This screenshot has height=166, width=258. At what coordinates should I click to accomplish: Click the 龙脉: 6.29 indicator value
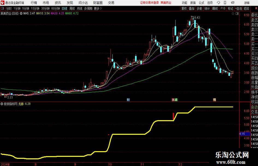pos(24,104)
